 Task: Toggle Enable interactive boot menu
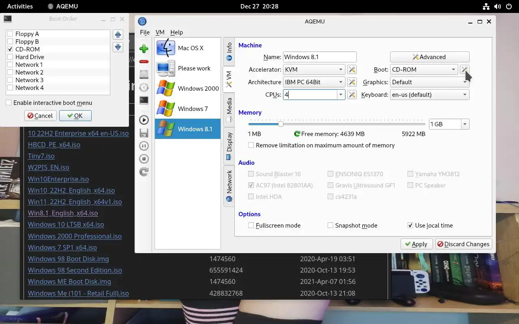coord(9,103)
